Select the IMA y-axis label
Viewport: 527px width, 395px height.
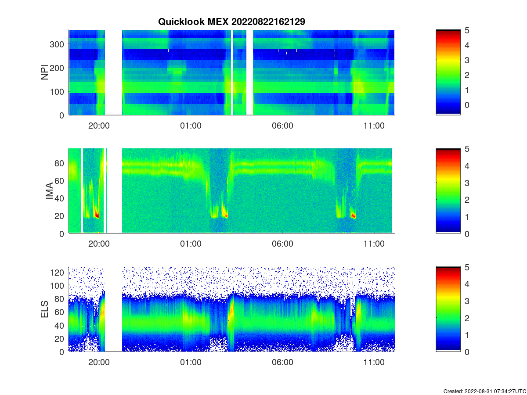[49, 191]
